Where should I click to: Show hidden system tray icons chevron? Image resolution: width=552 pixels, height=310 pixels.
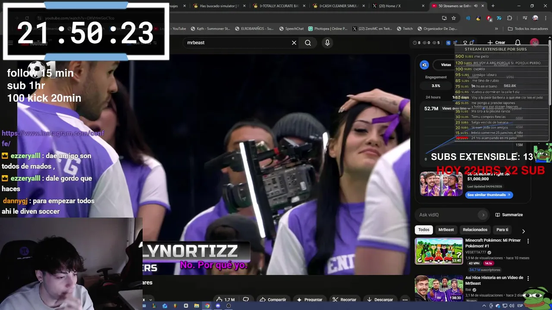tap(484, 306)
